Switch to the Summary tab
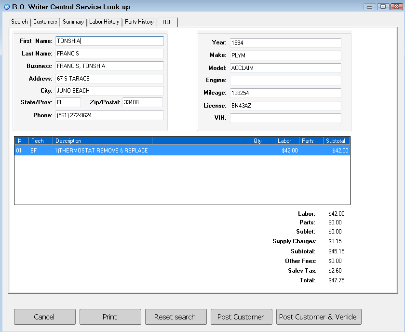Screen dimensions: 405x332 (x=73, y=22)
